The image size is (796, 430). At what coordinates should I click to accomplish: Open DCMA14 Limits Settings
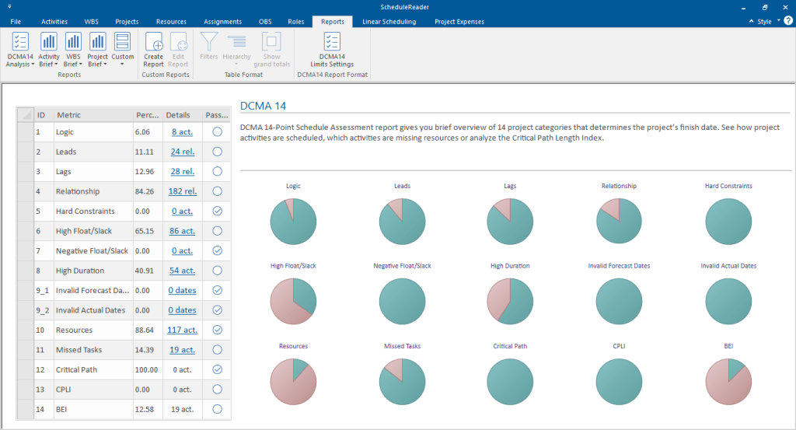(332, 43)
